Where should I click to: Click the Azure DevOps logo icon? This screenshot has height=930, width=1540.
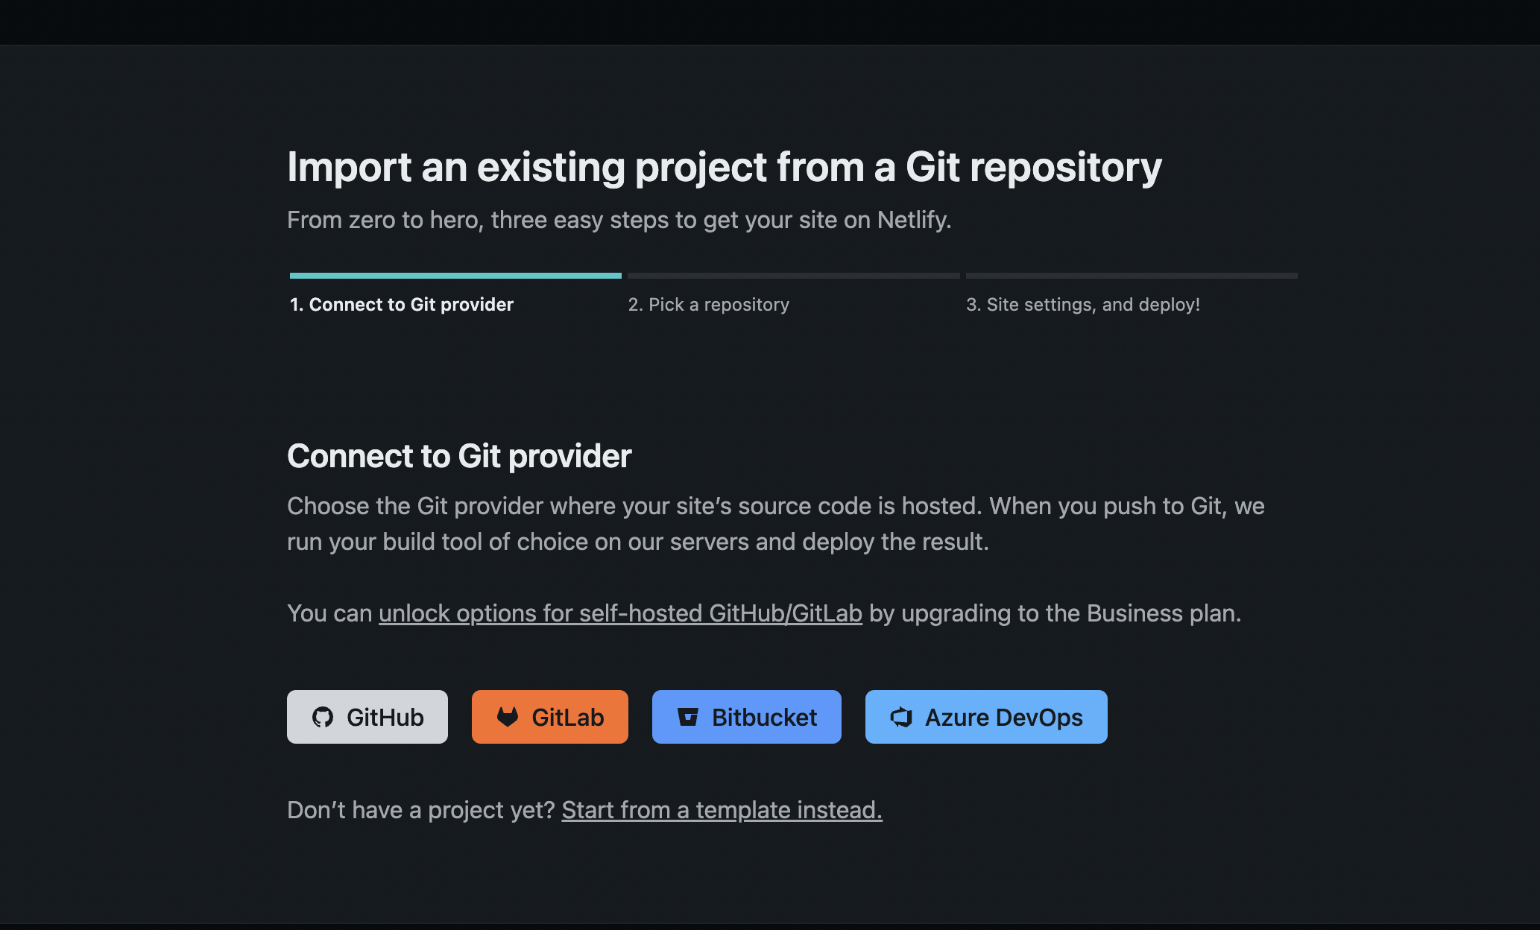click(901, 717)
